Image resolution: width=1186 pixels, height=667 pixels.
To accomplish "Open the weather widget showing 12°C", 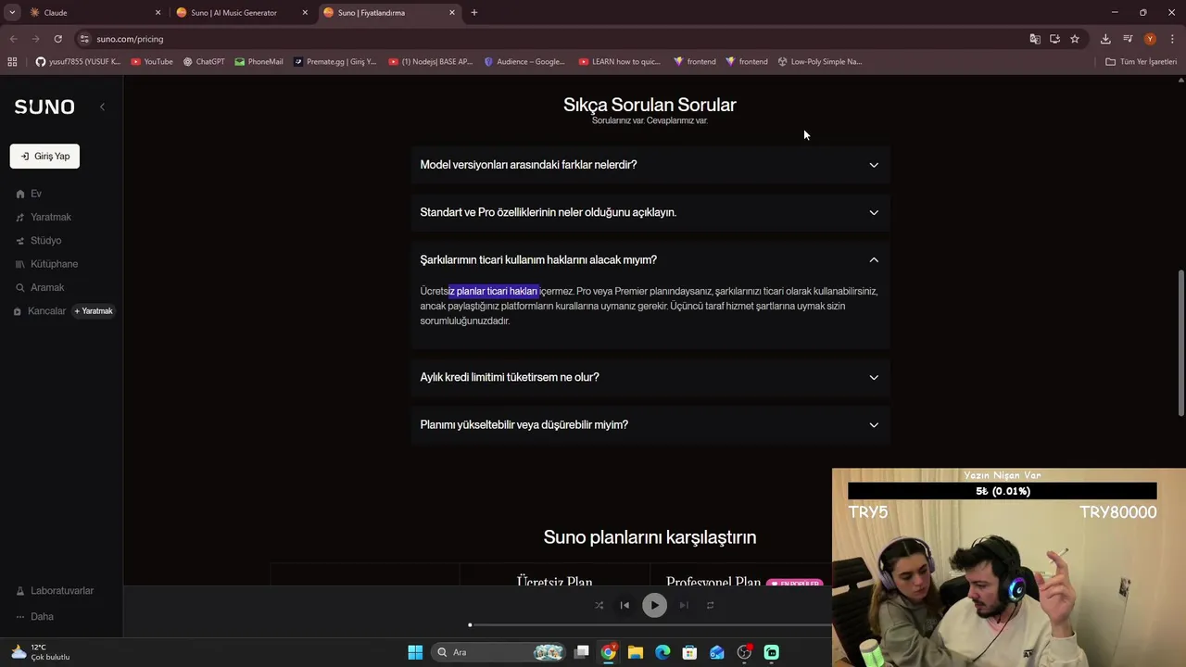I will coord(41,652).
